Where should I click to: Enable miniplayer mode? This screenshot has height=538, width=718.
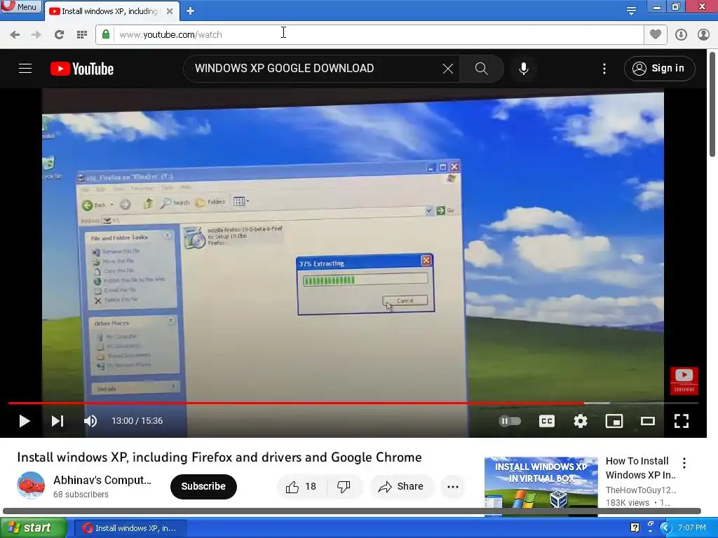point(614,421)
